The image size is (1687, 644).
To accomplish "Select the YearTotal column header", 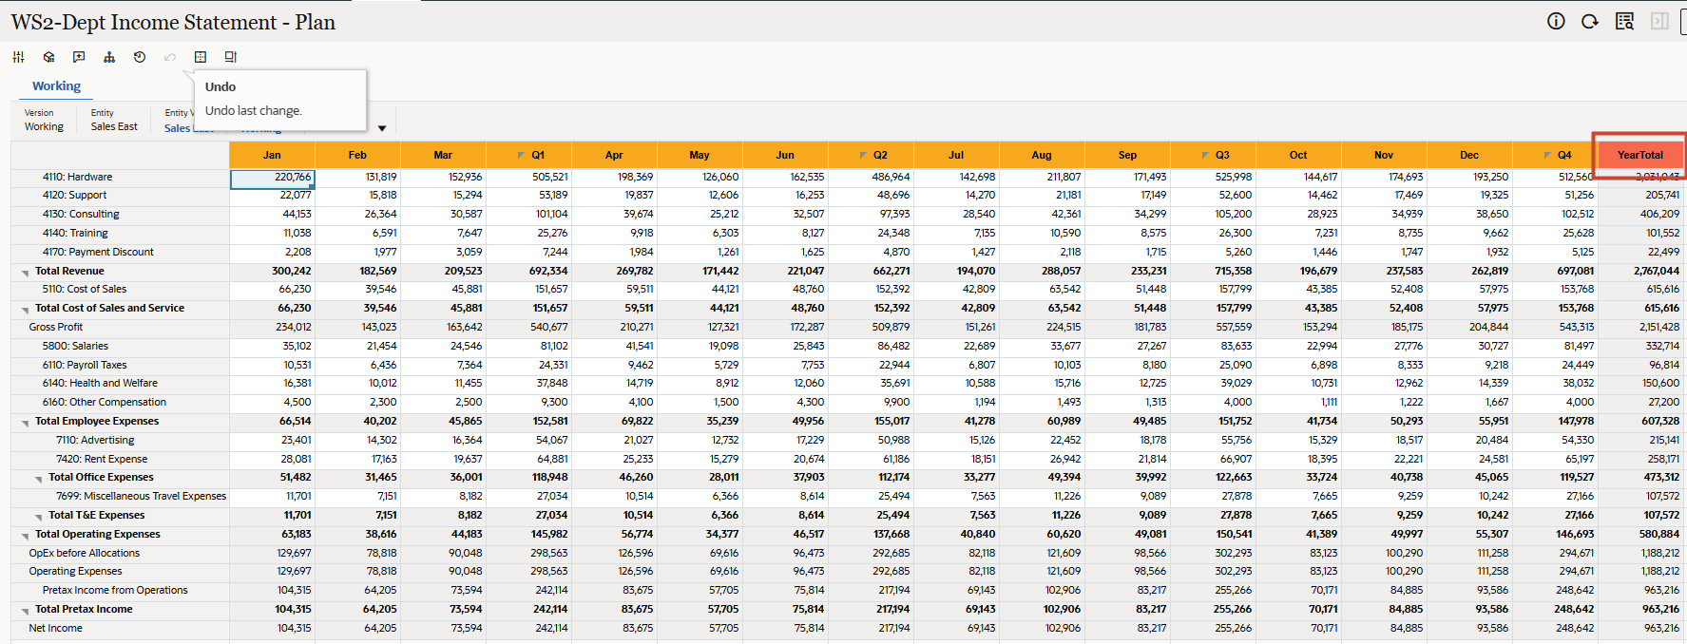I will 1640,155.
